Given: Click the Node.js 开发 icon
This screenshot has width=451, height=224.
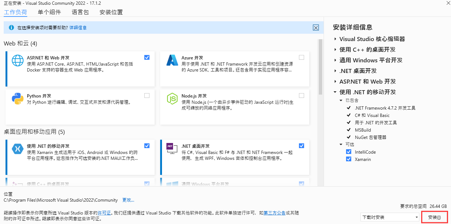Looking at the screenshot, I should [x=172, y=99].
